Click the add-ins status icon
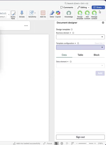This screenshot has height=145, width=106. (x=14, y=143)
